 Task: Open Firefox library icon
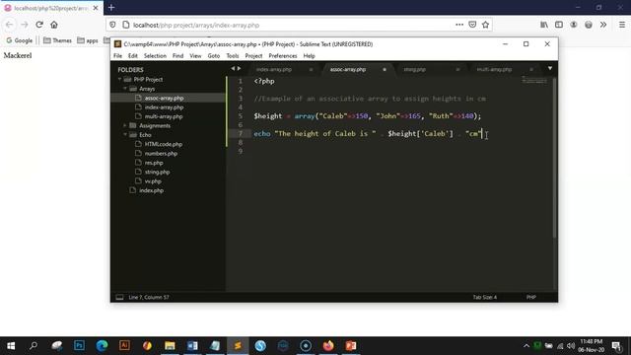(x=544, y=25)
